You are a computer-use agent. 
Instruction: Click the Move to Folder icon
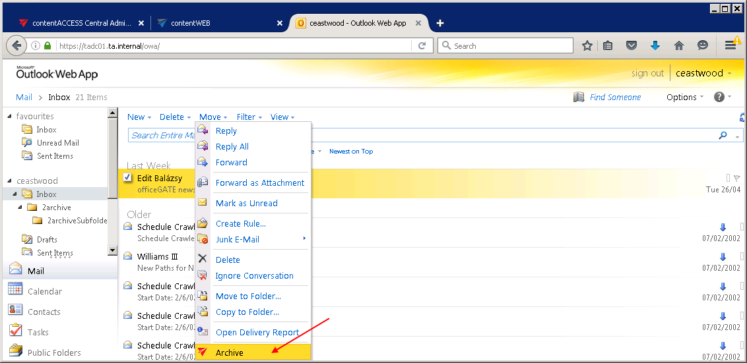coord(203,295)
